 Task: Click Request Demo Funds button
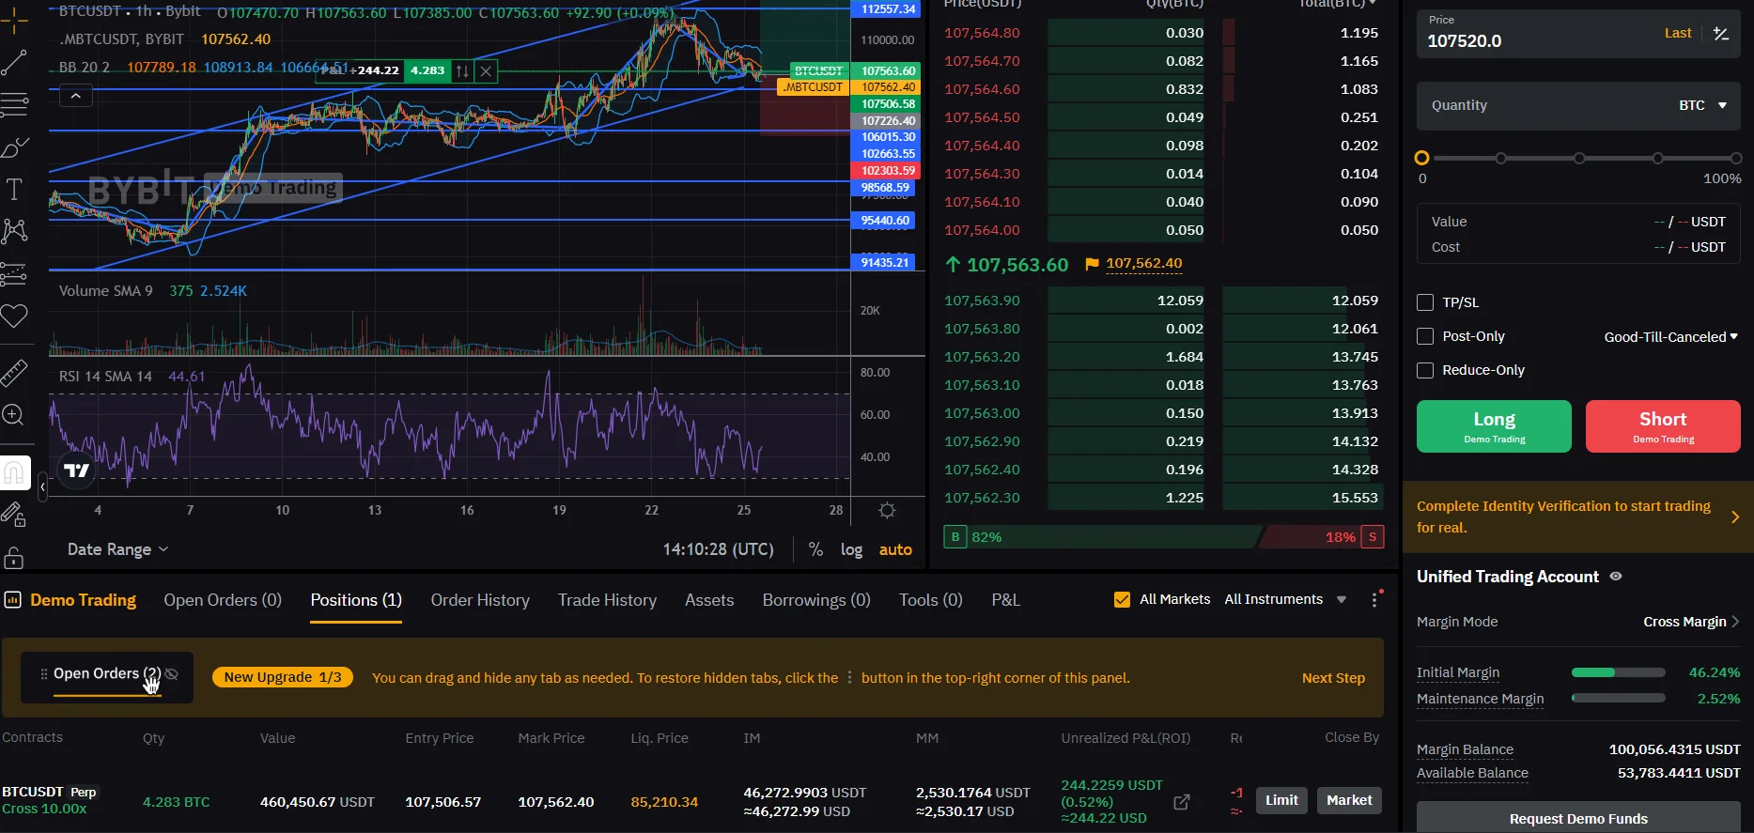point(1578,818)
